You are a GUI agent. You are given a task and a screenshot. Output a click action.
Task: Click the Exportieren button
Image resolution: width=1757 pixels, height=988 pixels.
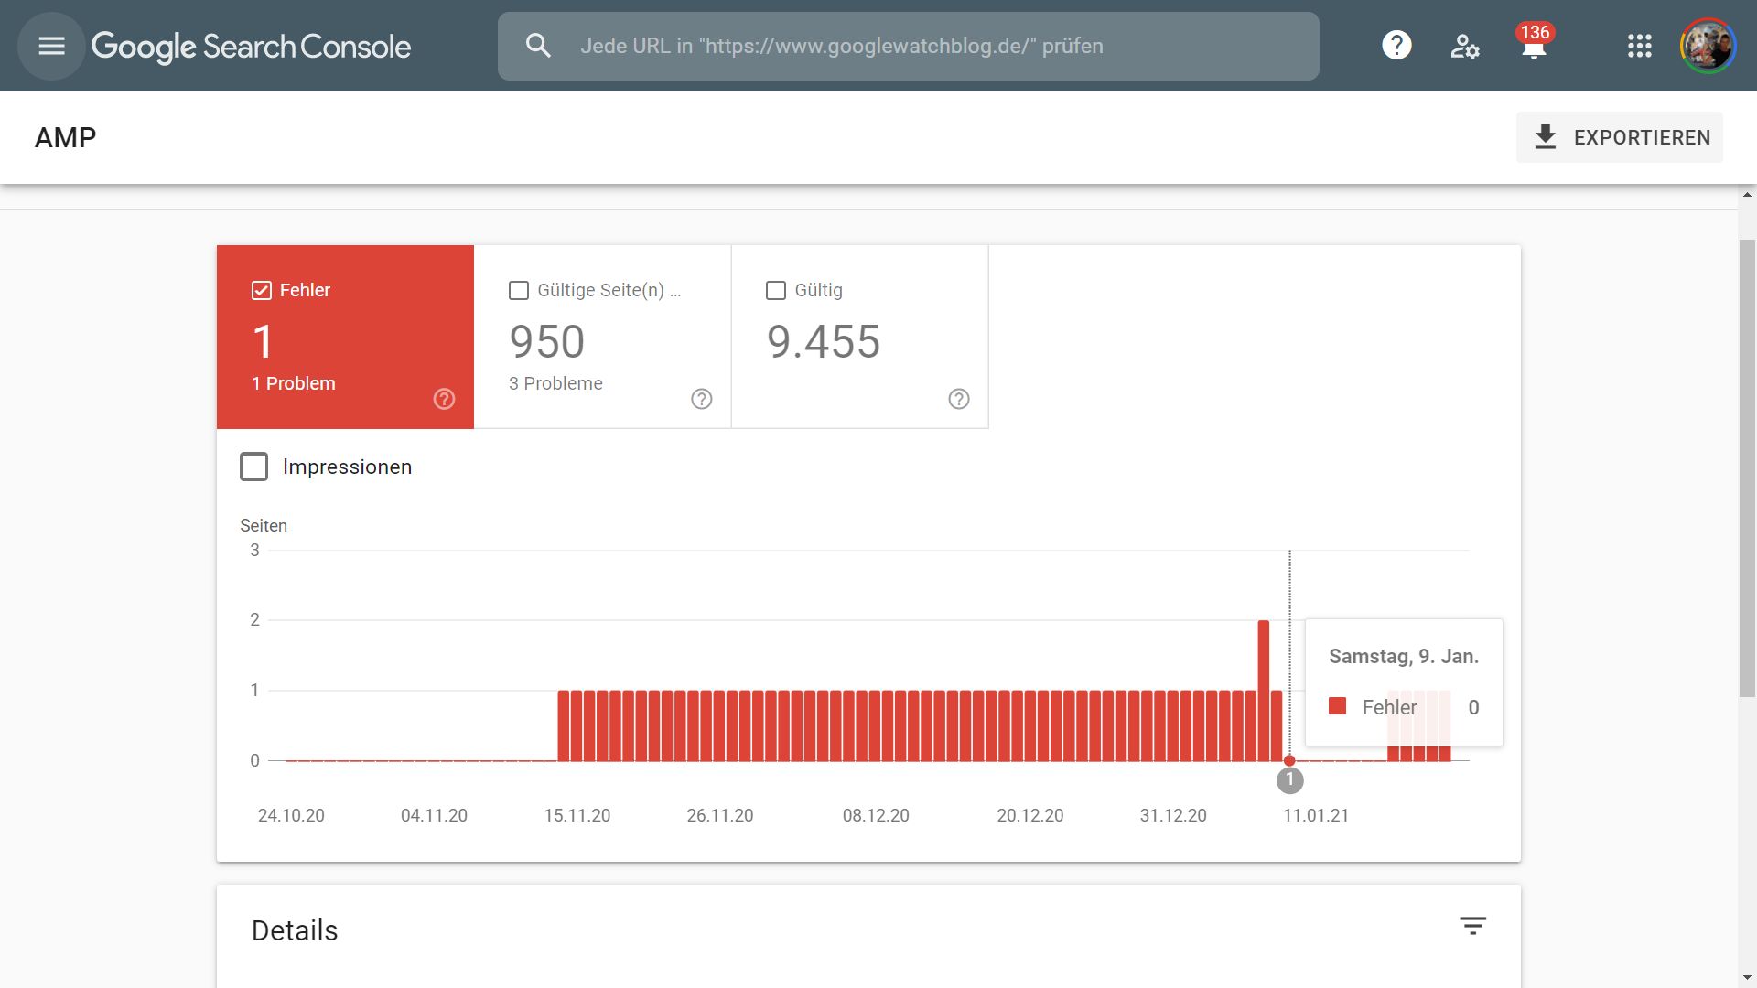coord(1619,137)
